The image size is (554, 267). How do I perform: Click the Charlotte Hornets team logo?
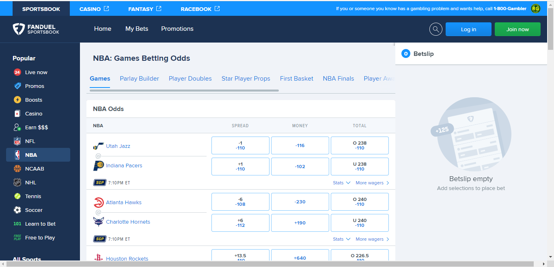coord(98,222)
